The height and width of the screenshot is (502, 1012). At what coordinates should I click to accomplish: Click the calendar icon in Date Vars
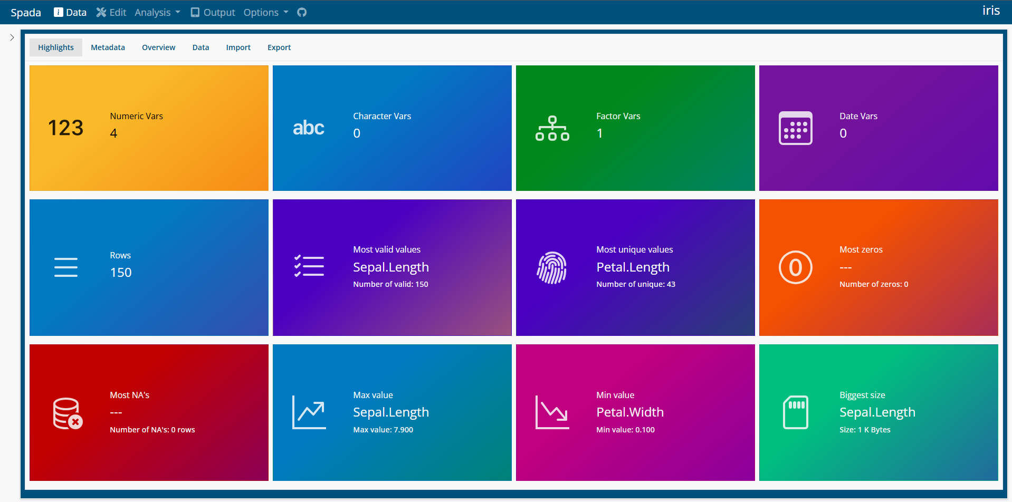(x=795, y=128)
